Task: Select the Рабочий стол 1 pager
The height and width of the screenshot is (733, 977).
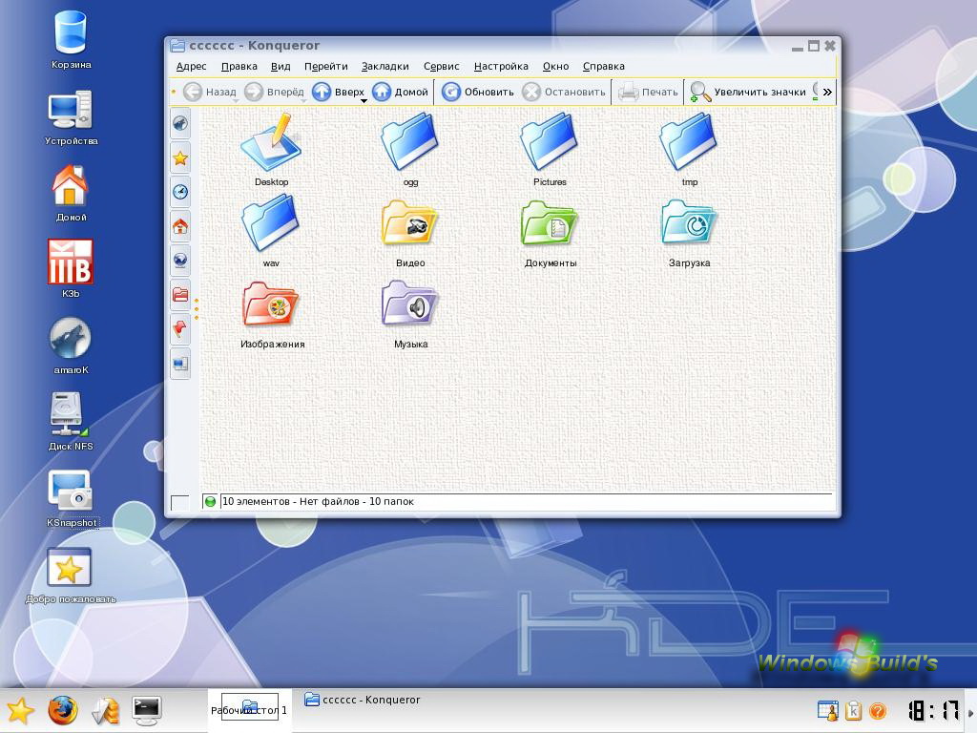Action: point(249,710)
